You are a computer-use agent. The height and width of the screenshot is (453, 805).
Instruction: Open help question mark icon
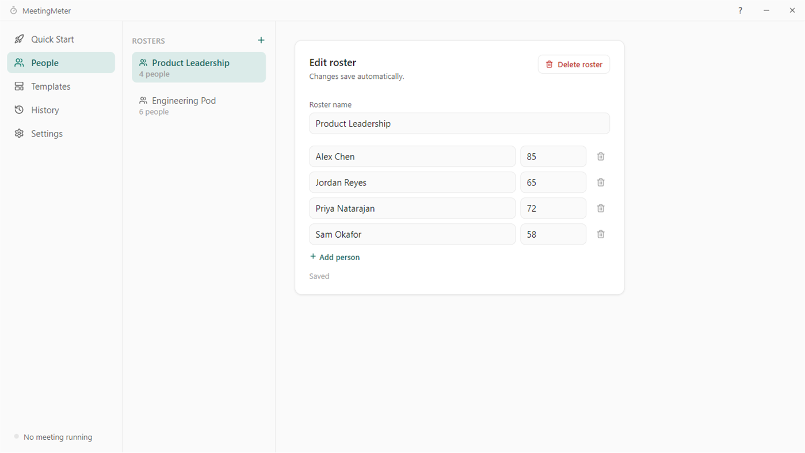(741, 10)
